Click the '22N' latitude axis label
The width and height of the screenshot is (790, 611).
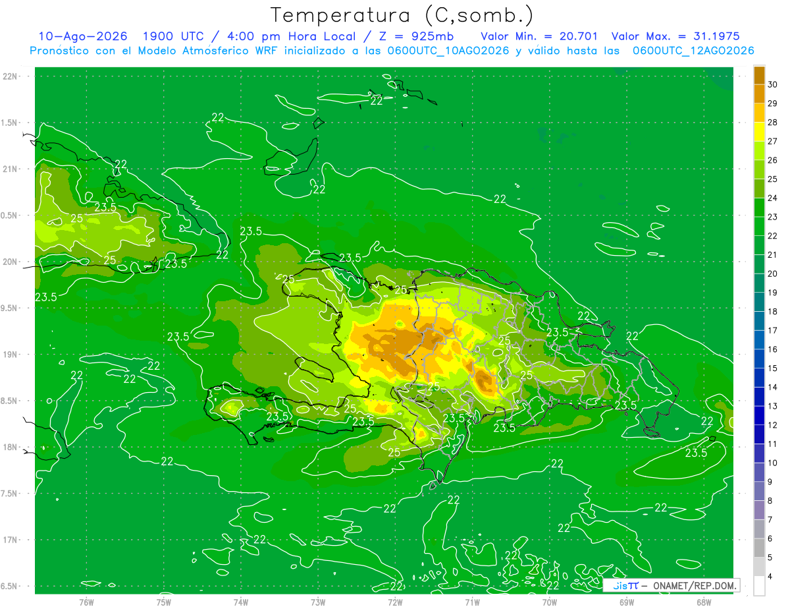pos(10,76)
